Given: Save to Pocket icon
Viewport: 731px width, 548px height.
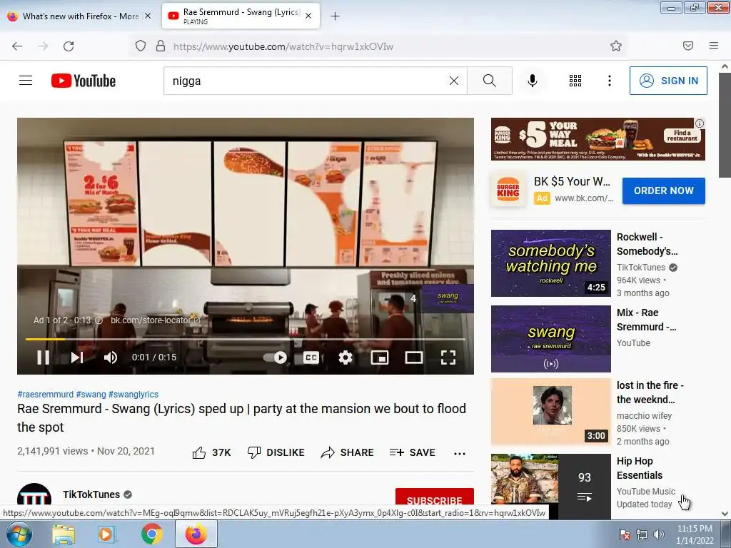Looking at the screenshot, I should (688, 46).
